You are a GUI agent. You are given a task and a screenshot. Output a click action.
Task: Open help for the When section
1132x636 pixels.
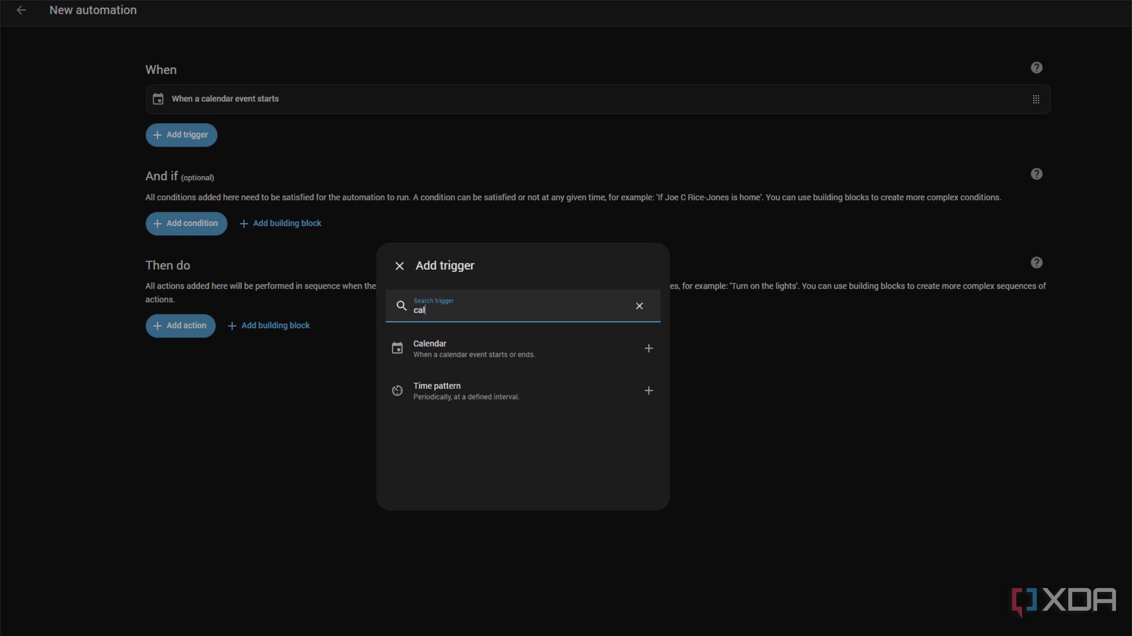[x=1036, y=68]
